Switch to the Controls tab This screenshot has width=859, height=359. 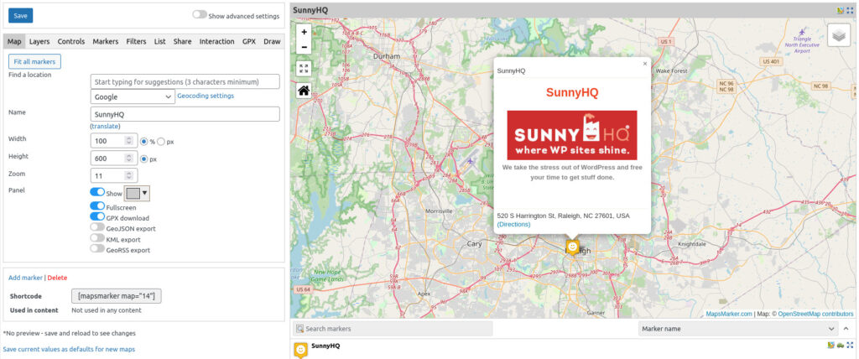click(71, 42)
